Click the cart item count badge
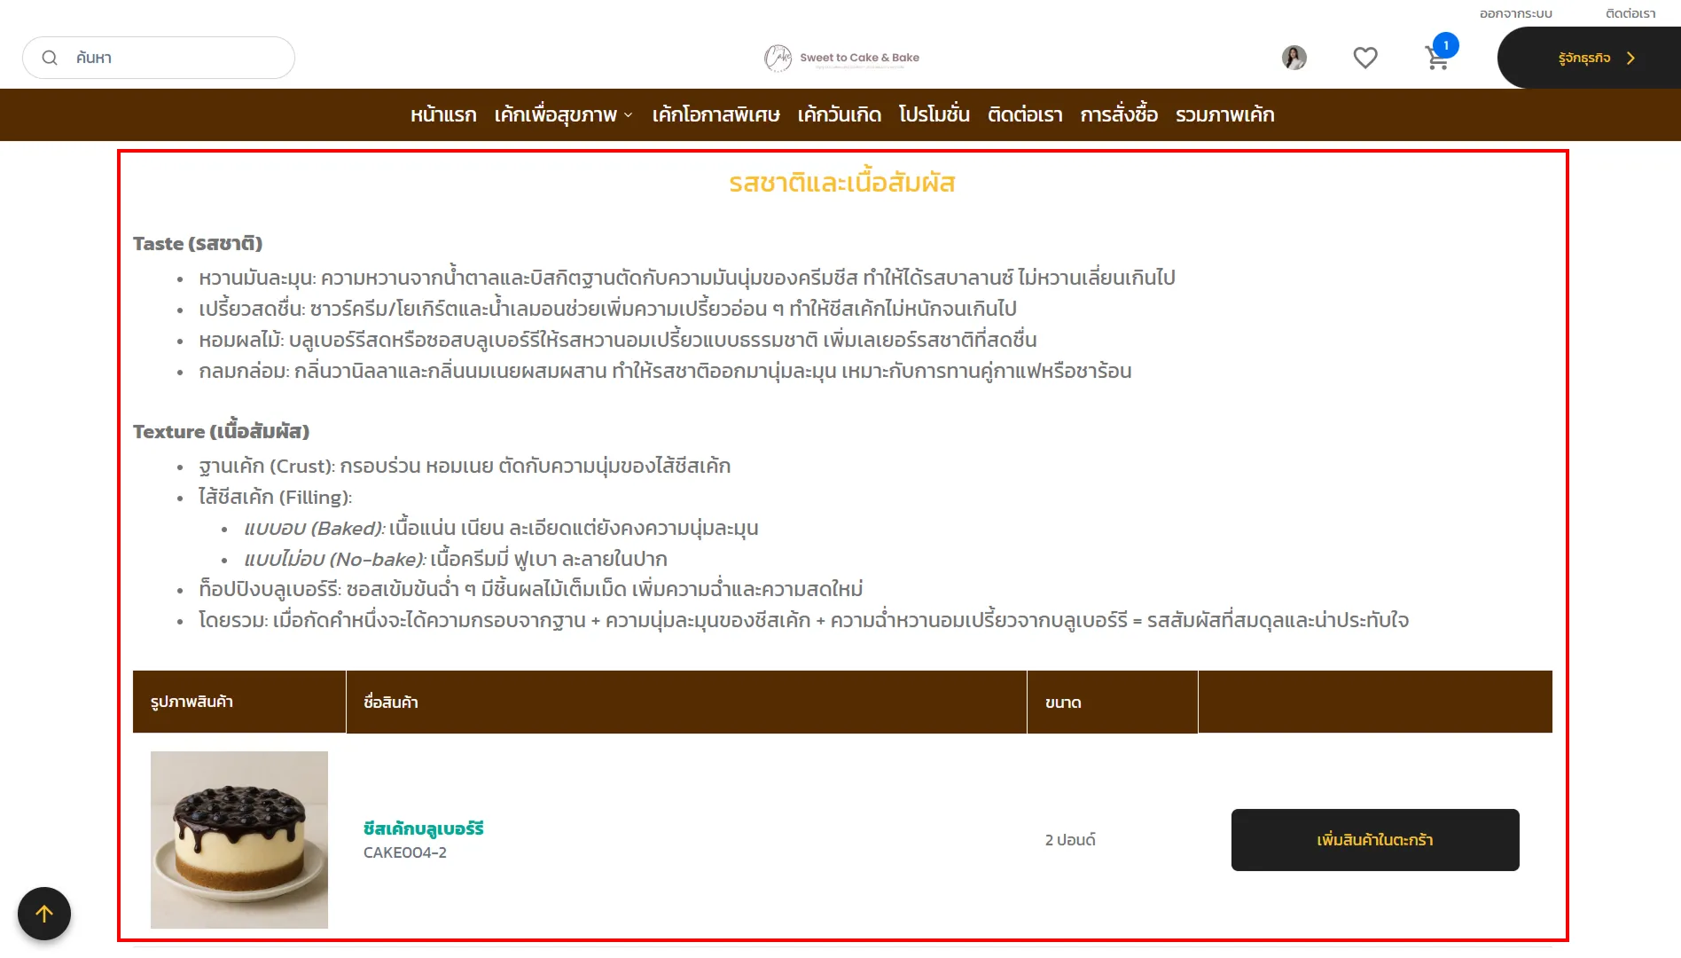 pos(1445,44)
